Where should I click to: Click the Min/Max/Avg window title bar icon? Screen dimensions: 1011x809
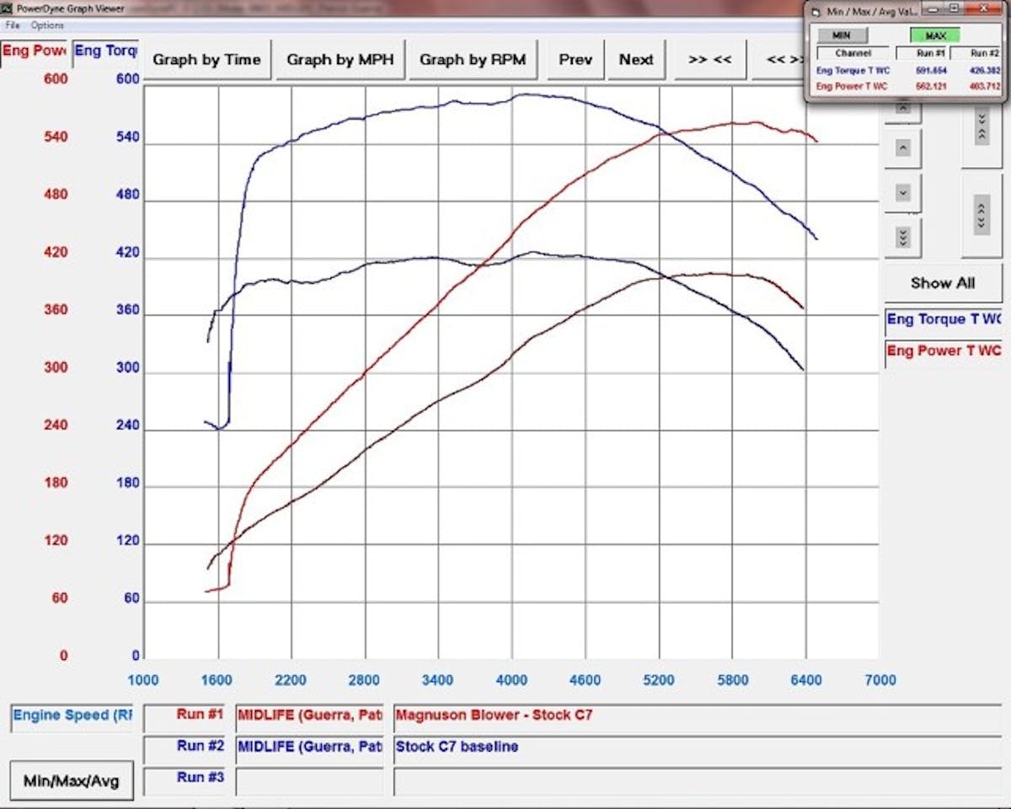tap(816, 9)
